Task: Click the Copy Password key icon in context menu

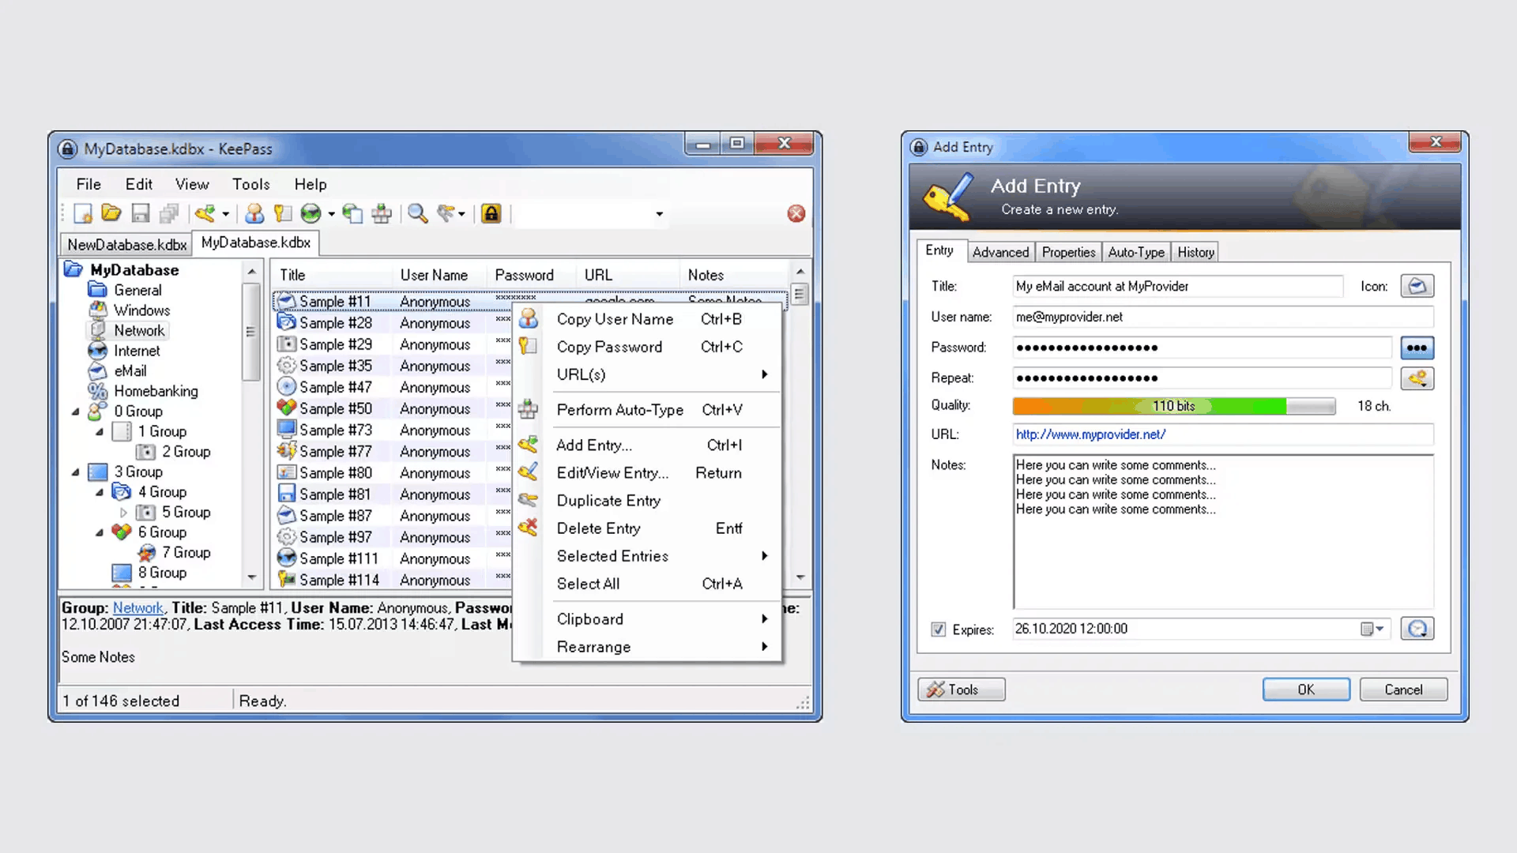Action: [529, 346]
